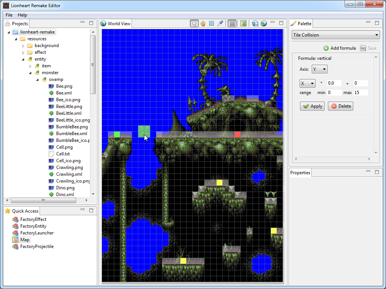Expand the background folder
Image resolution: width=386 pixels, height=289 pixels.
pos(23,46)
